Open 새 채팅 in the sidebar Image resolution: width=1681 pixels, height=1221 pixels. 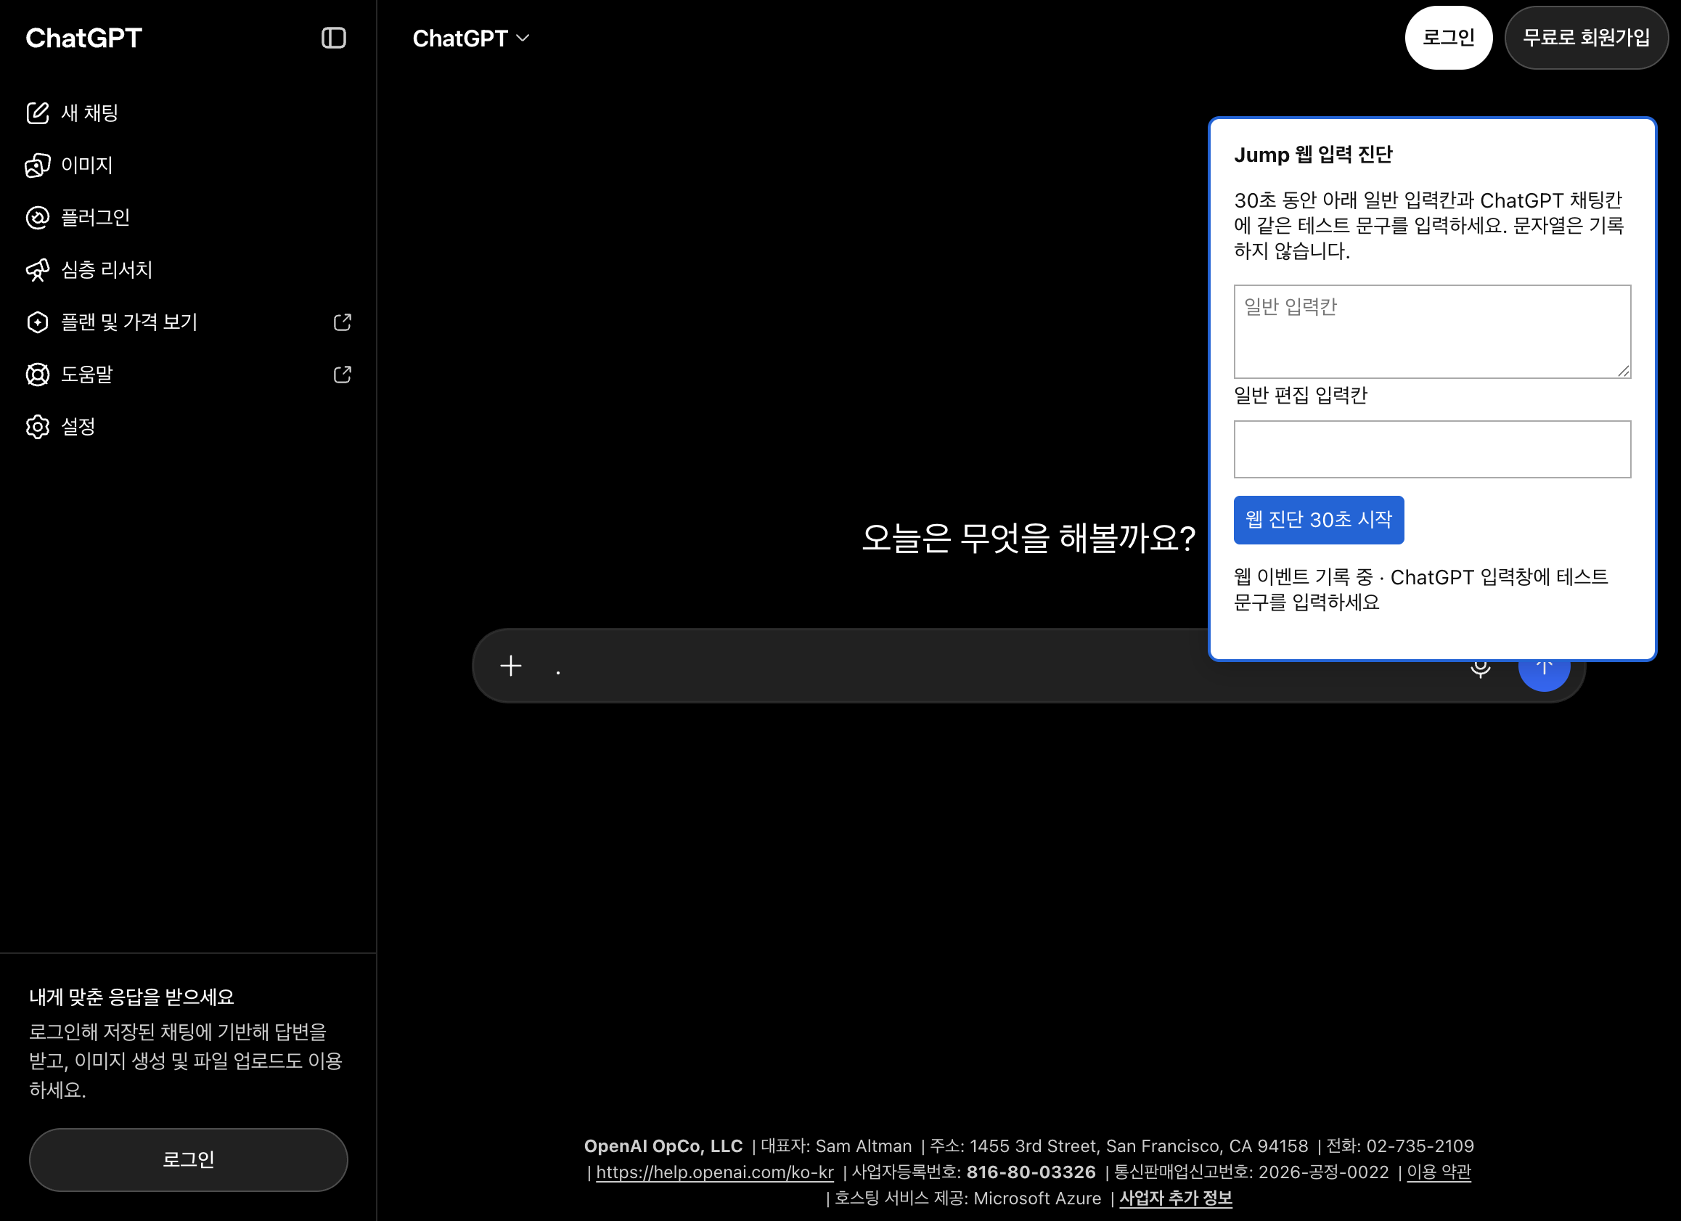188,113
